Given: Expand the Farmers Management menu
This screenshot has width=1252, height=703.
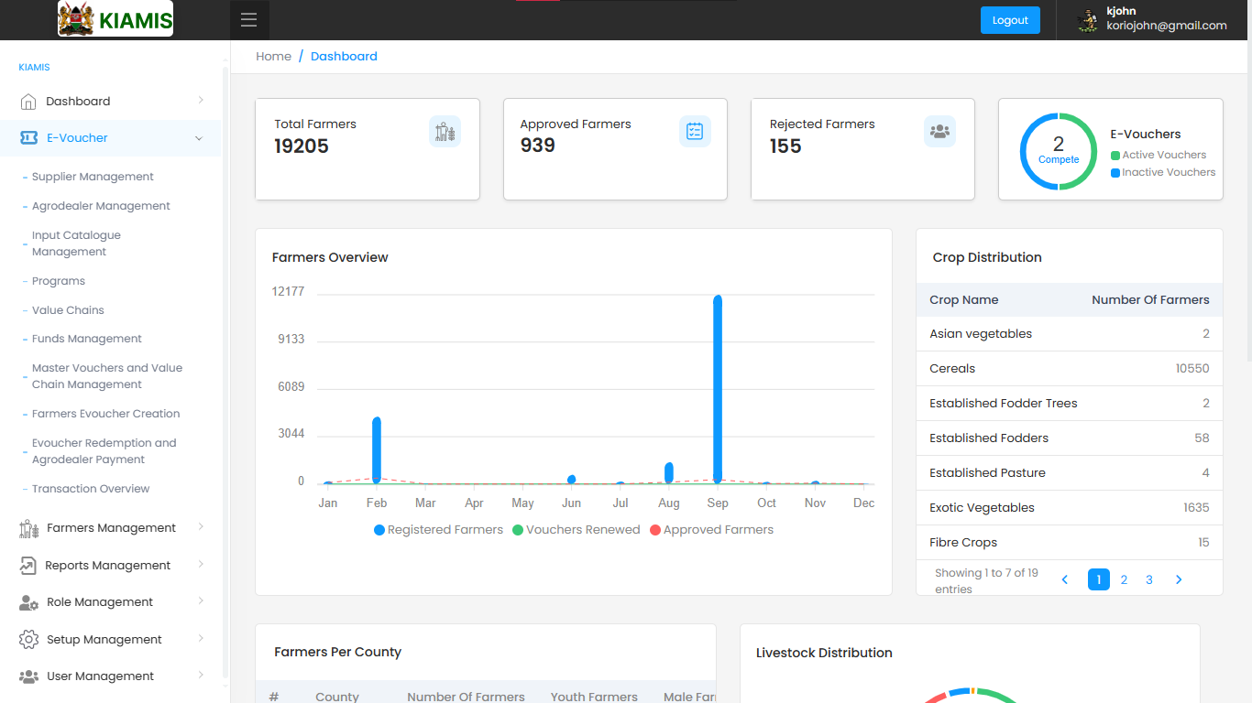Looking at the screenshot, I should coord(110,528).
